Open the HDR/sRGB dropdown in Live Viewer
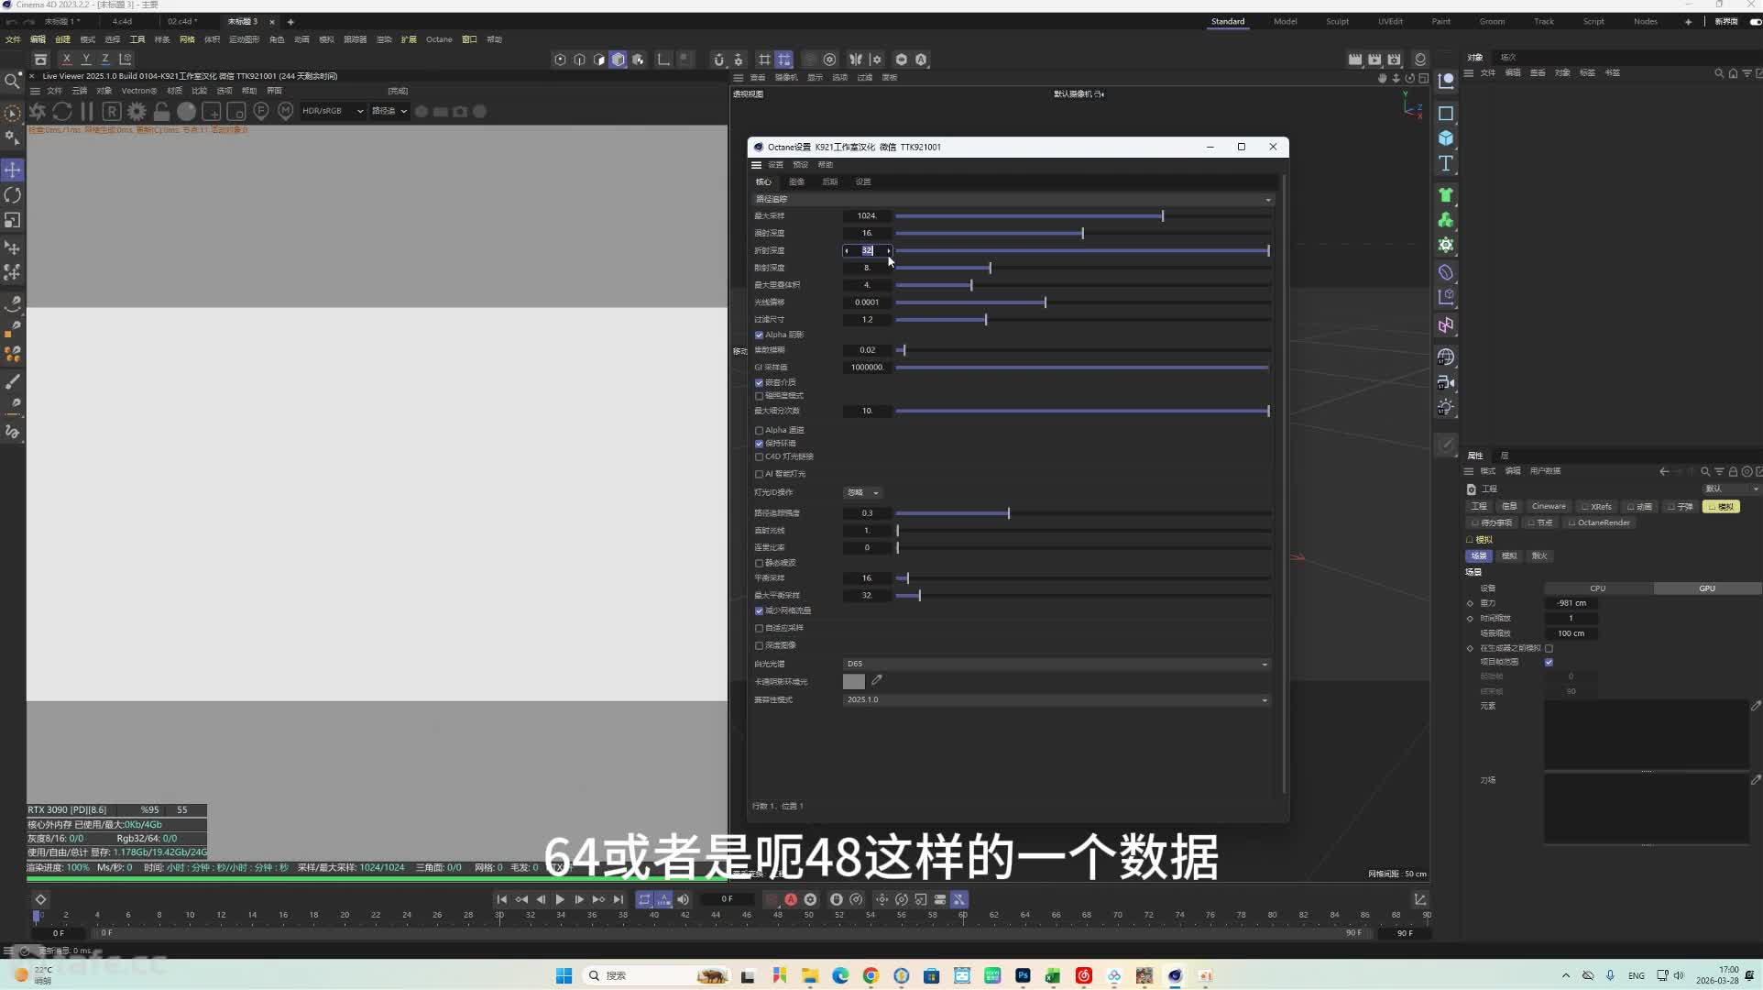 pyautogui.click(x=333, y=111)
